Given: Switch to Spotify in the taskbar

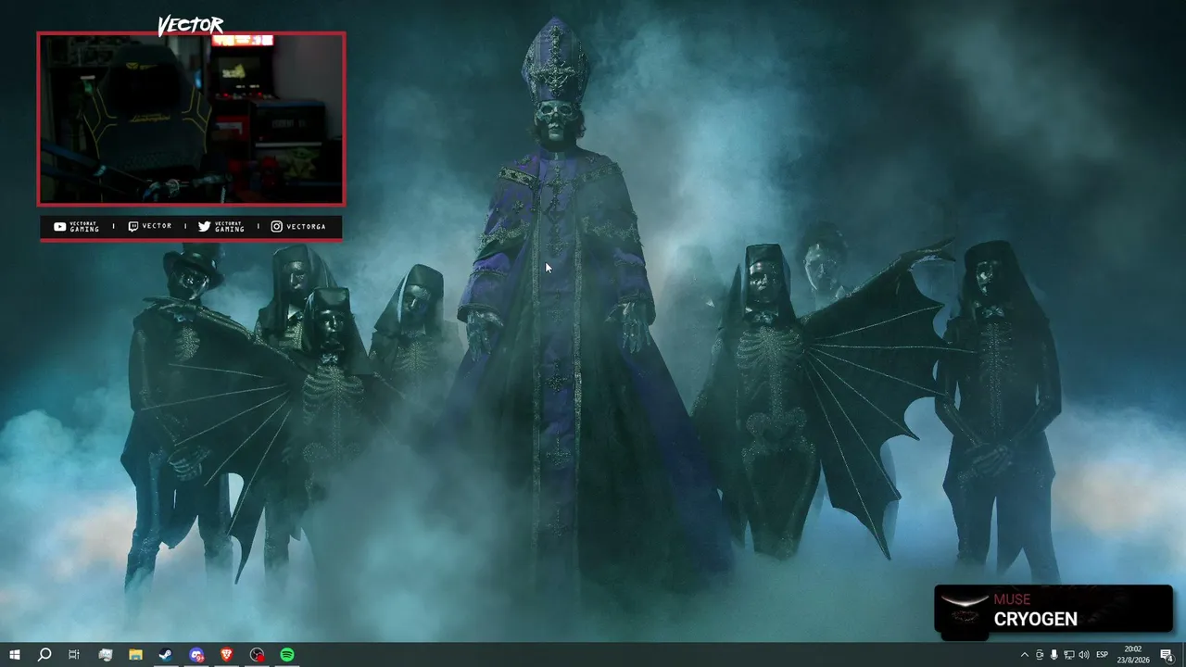Looking at the screenshot, I should (287, 655).
